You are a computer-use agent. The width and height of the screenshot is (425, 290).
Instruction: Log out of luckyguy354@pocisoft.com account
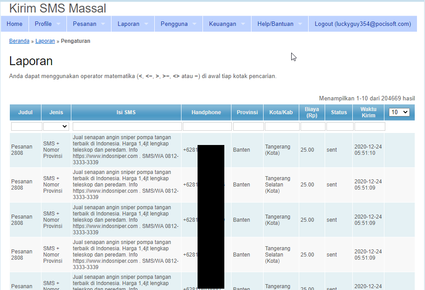point(363,24)
